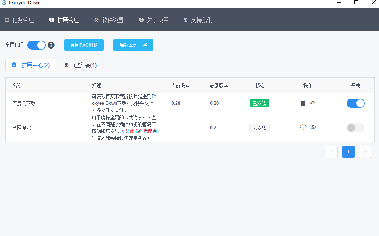This screenshot has width=379, height=236.
Task: Disable the 全局代理 toggle
Action: [x=37, y=45]
